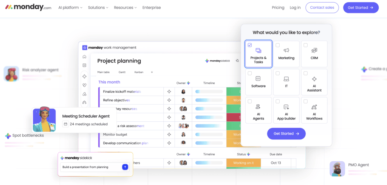Click the calendar board icon in sidebar
The width and height of the screenshot is (387, 185).
tap(84, 66)
